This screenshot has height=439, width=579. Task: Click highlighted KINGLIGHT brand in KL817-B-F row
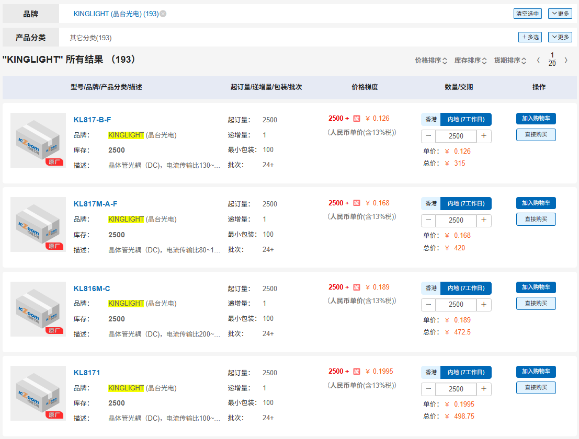(126, 135)
